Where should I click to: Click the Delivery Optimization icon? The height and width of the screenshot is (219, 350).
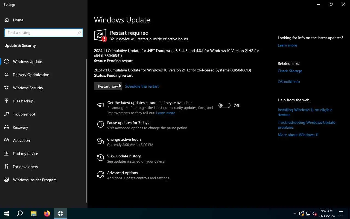pyautogui.click(x=7, y=75)
